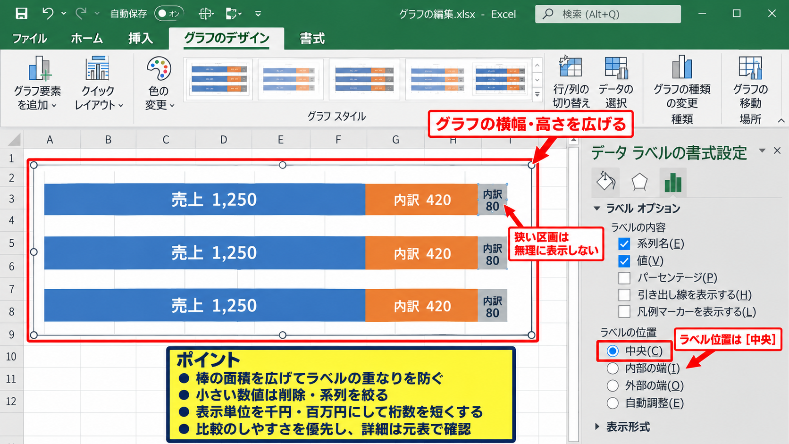Screen dimensions: 789x444
Task: Click 行/列の切り替え icon
Action: pos(571,66)
